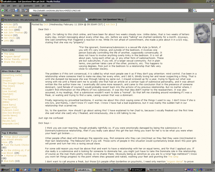Open the Tools bookmarks folder
Screen dimensions: 215x172
(x=44, y=15)
